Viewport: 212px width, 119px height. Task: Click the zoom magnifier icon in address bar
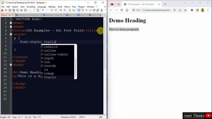[175, 10]
